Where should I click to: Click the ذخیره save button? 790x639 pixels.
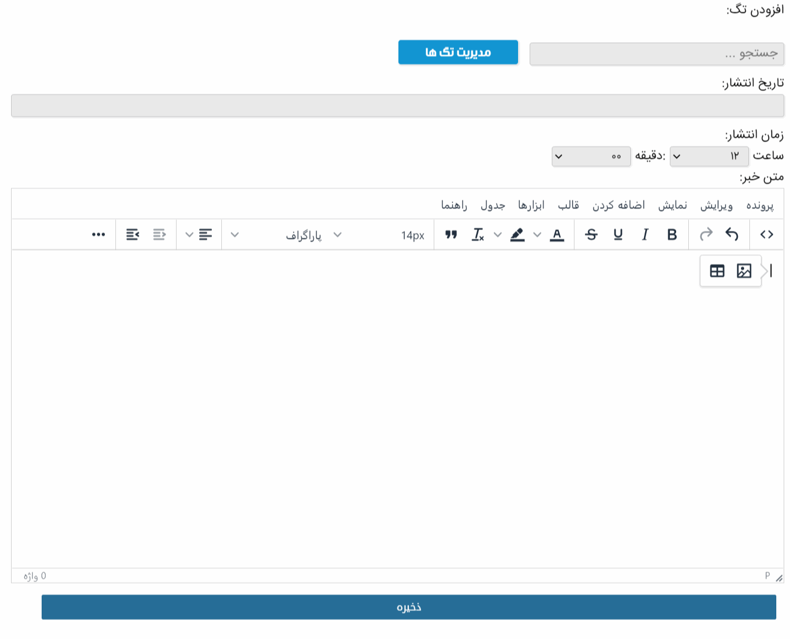[408, 607]
